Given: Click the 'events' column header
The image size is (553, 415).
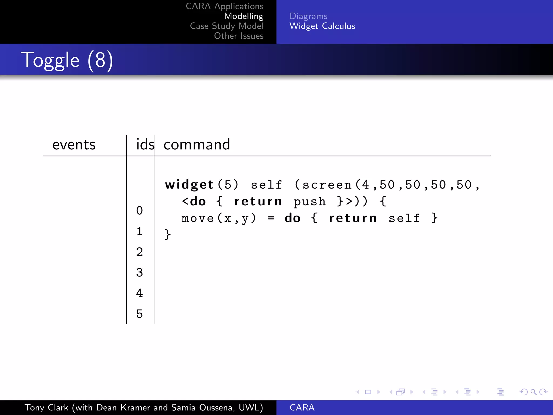Looking at the screenshot, I should pyautogui.click(x=74, y=145).
